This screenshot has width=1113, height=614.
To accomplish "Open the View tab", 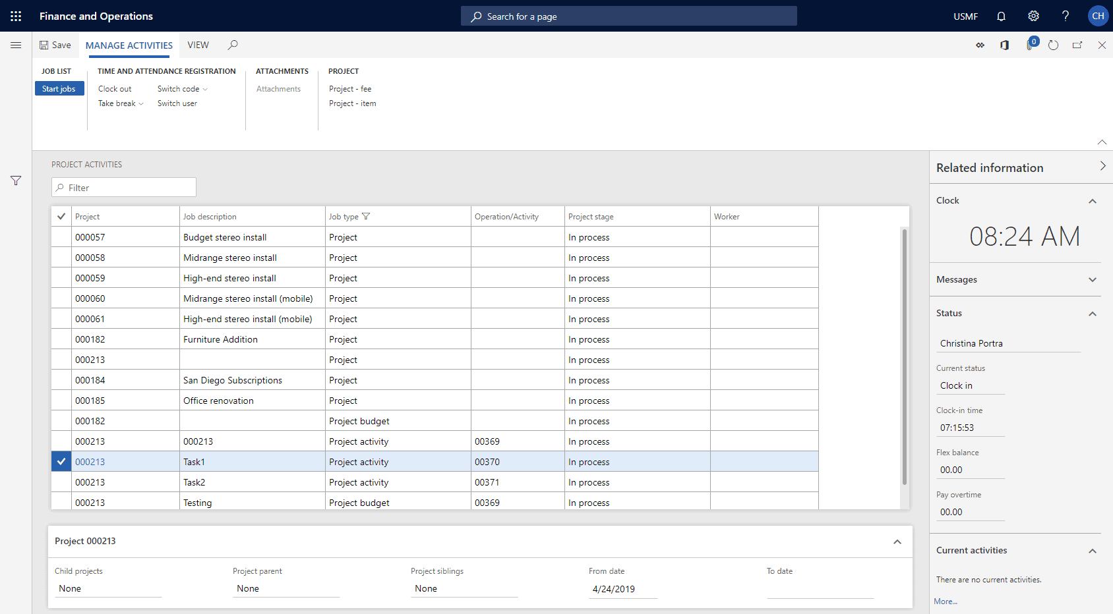I will pos(198,45).
